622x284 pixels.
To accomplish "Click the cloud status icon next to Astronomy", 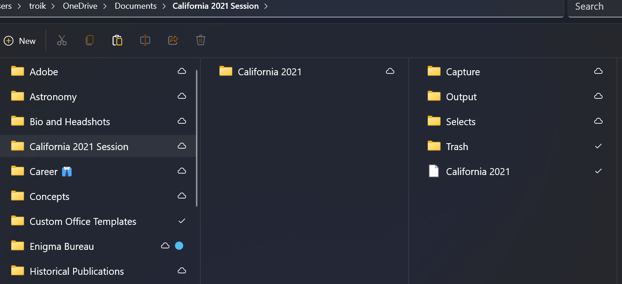I will (181, 96).
